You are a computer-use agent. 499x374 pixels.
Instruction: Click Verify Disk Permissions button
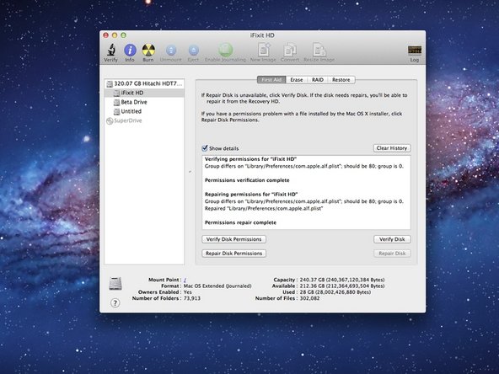(x=234, y=239)
